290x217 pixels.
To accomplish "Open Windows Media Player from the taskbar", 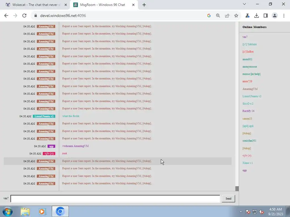I will [x=42, y=211].
